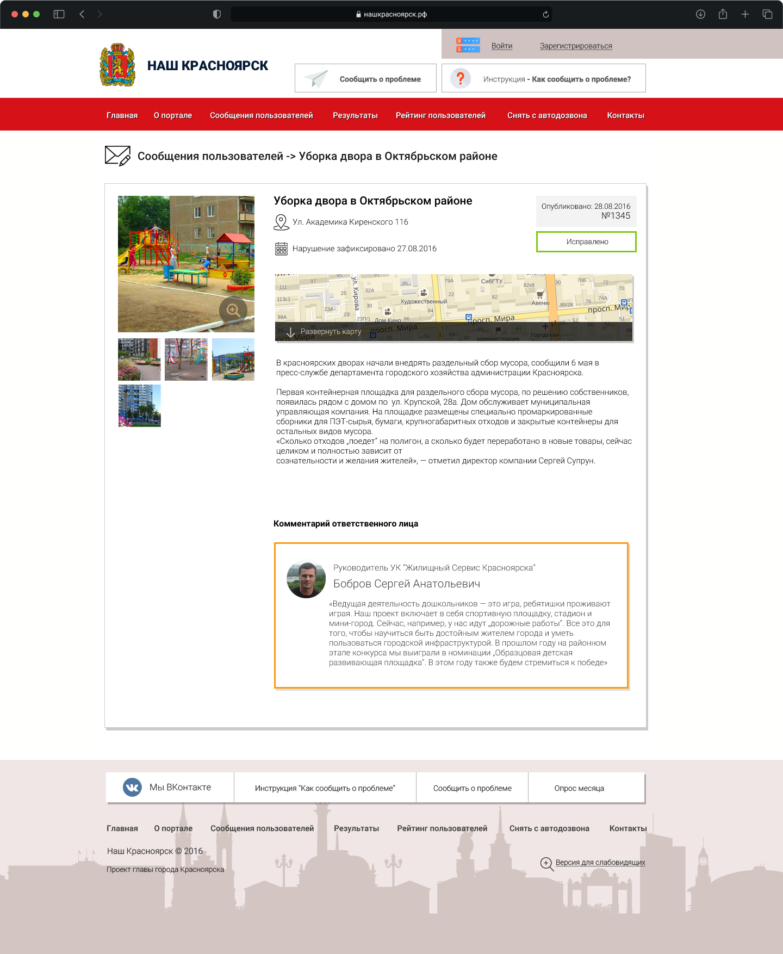Open "Результаты" in the red navigation bar

tap(355, 115)
